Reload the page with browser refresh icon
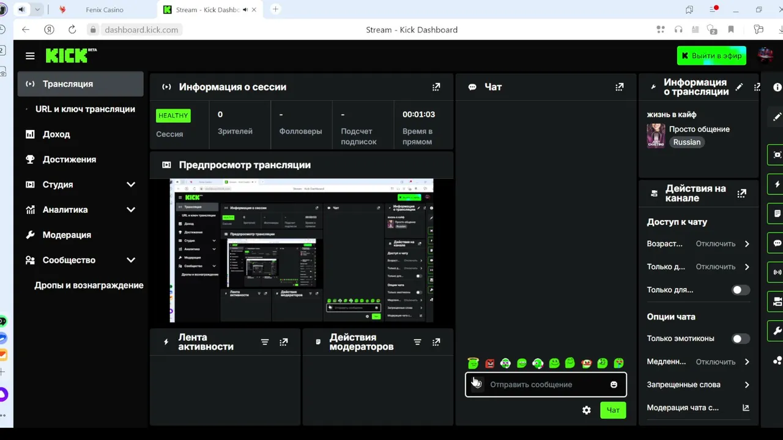Image resolution: width=783 pixels, height=440 pixels. click(x=72, y=29)
